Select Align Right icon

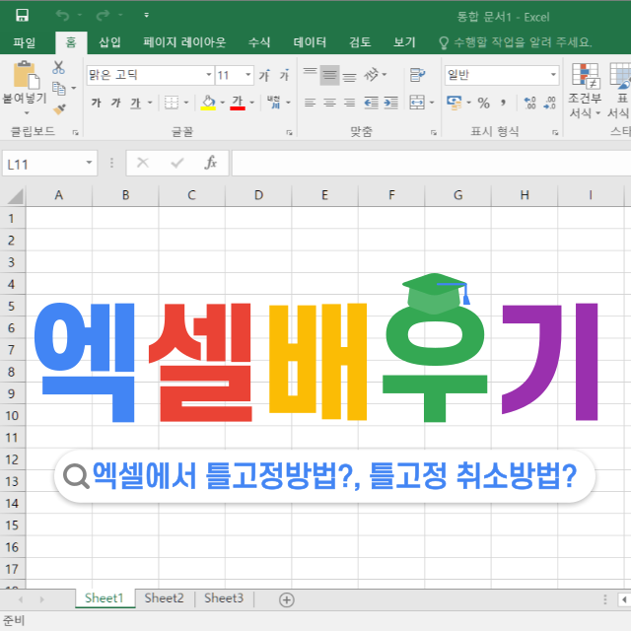(x=349, y=103)
